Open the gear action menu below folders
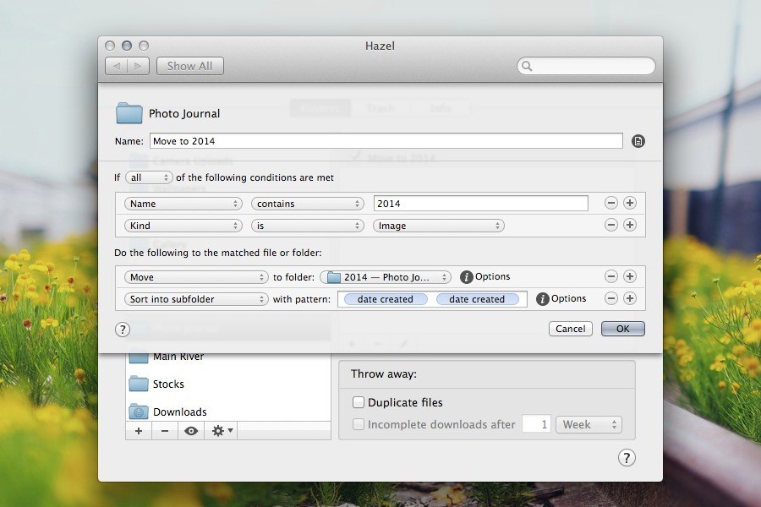761x507 pixels. coord(222,431)
